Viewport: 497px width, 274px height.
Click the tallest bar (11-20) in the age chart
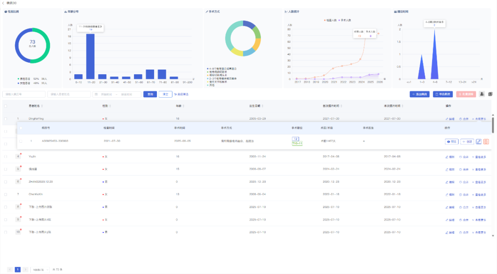pyautogui.click(x=90, y=56)
